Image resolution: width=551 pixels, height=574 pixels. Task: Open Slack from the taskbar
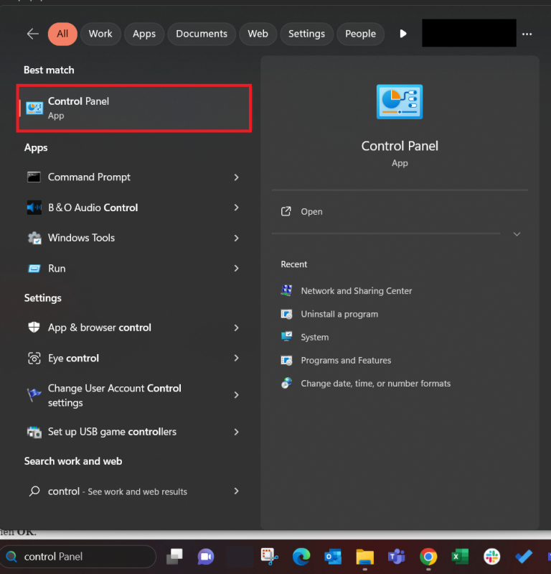(492, 557)
